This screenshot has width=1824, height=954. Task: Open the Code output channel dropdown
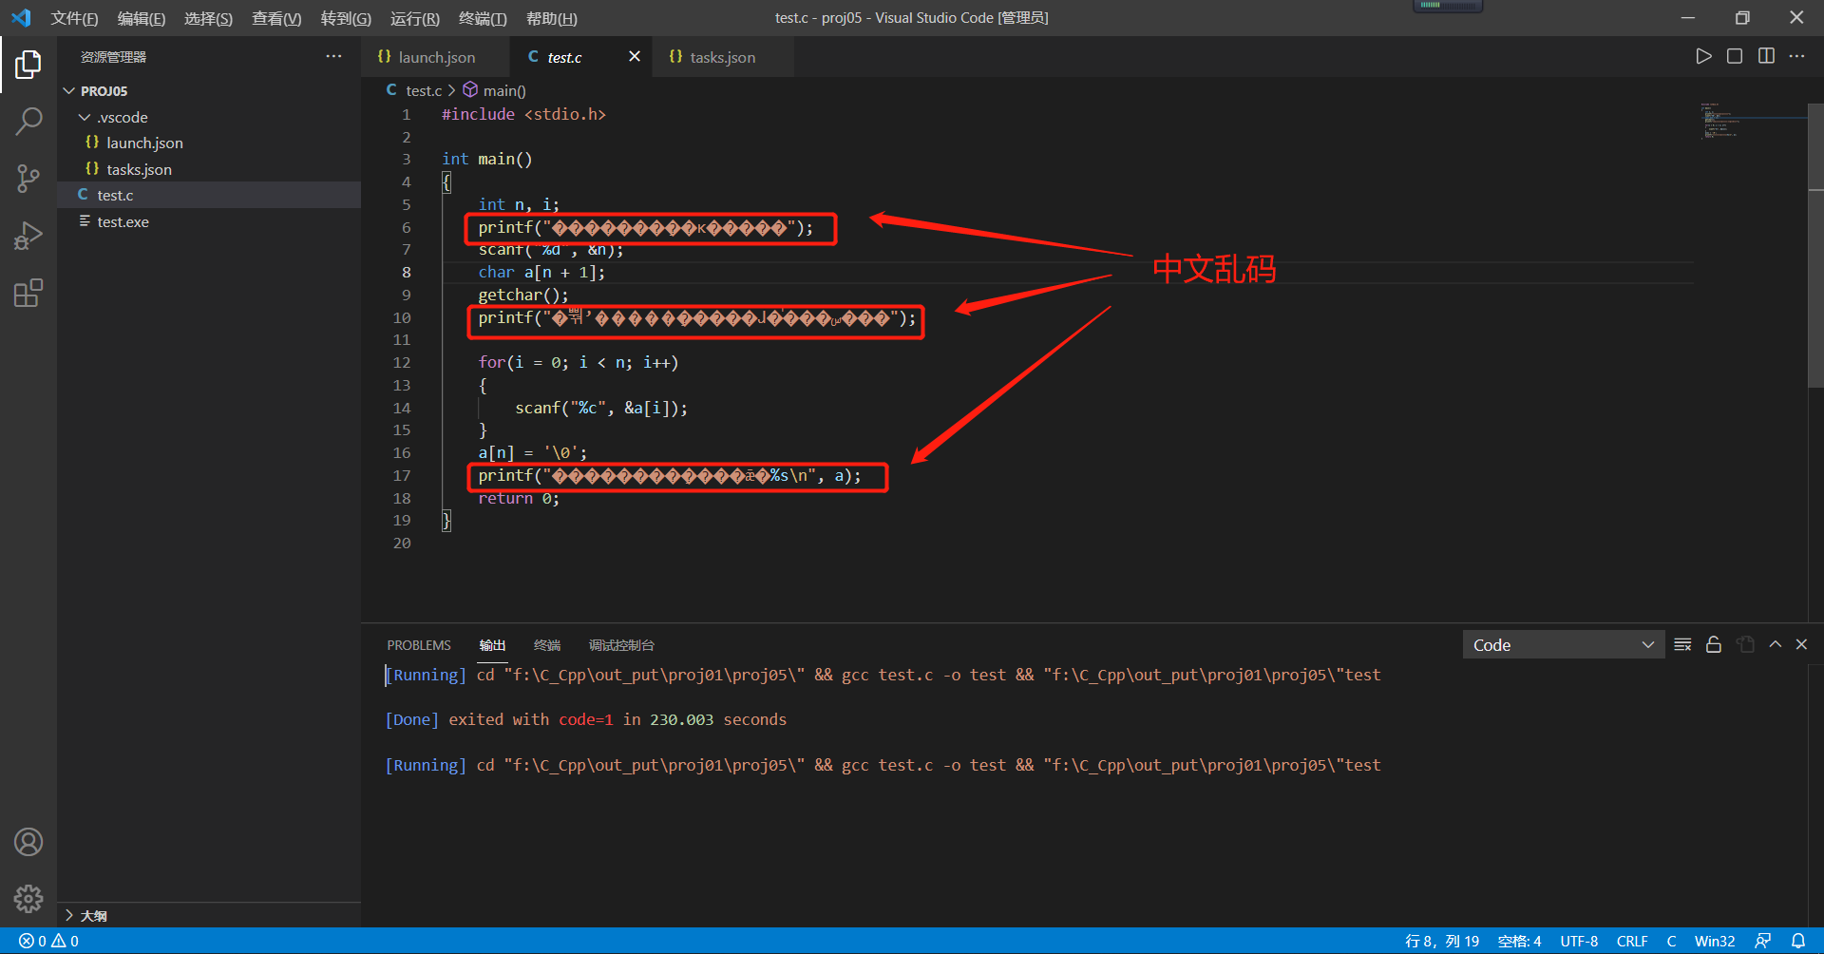click(1563, 645)
